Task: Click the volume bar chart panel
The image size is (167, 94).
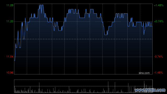Action: click(83, 86)
